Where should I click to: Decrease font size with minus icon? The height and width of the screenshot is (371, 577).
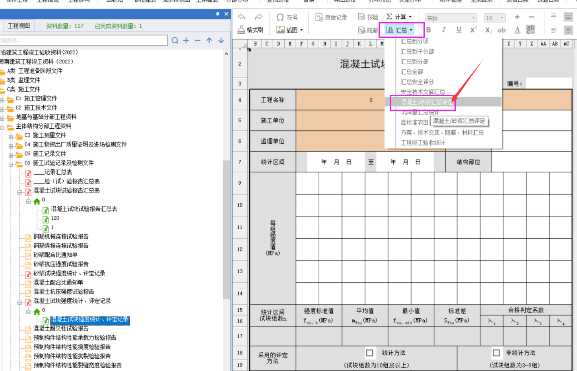pos(531,17)
